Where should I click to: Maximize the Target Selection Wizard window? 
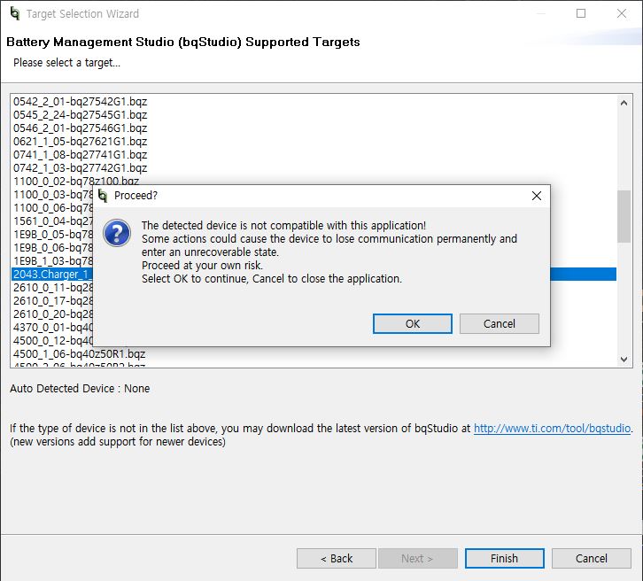581,14
